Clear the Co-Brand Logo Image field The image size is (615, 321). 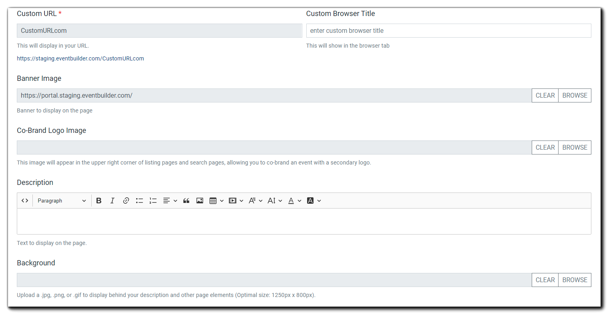point(545,148)
